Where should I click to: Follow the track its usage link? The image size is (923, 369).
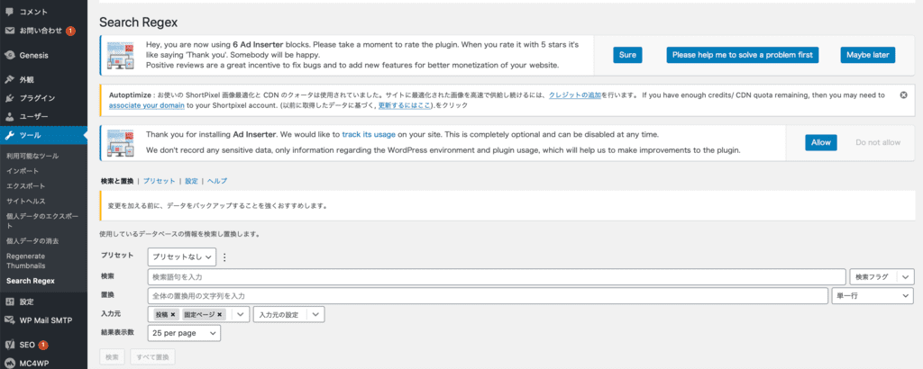pyautogui.click(x=369, y=134)
